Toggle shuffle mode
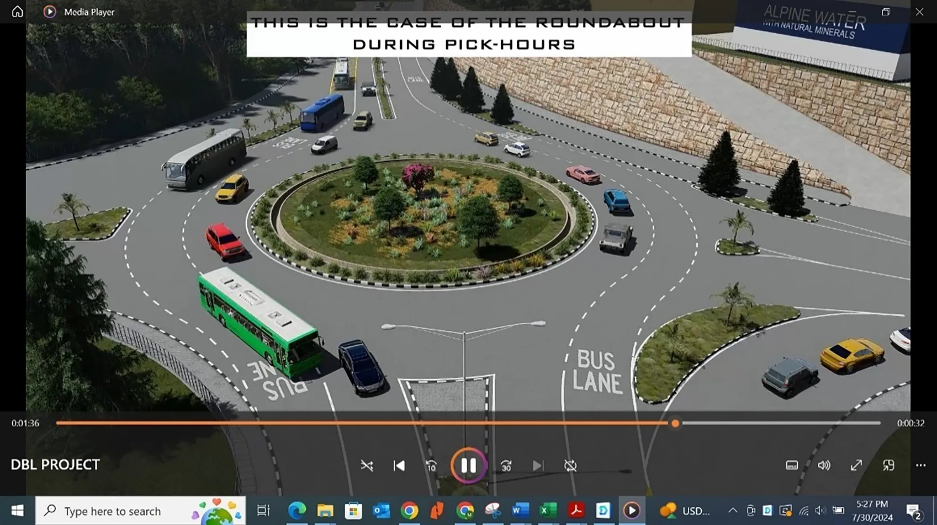This screenshot has width=937, height=525. 367,466
